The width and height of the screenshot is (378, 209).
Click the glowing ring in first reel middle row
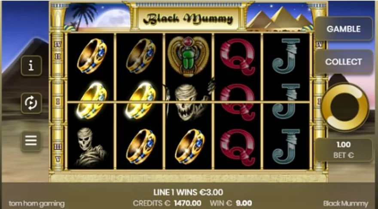click(x=91, y=102)
